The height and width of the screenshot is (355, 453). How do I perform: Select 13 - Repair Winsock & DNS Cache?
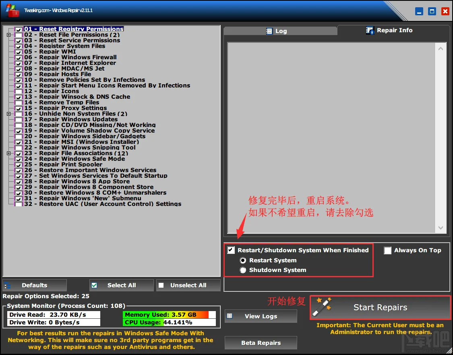click(77, 97)
